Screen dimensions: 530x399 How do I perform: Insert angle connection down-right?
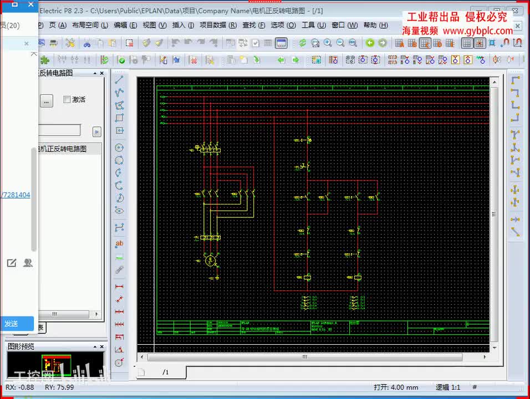[x=515, y=80]
